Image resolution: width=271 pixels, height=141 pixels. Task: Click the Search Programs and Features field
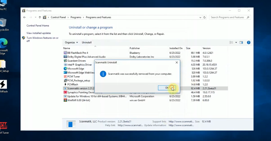tap(230, 17)
